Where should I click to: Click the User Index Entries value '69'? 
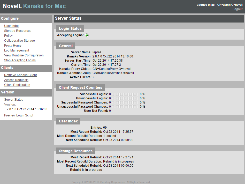pos(105,128)
